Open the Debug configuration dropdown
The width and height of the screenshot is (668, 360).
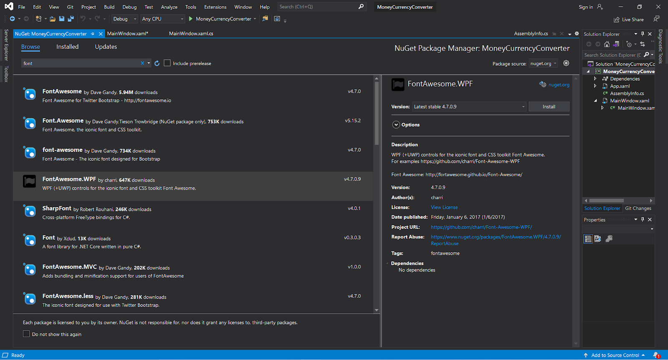tap(124, 19)
